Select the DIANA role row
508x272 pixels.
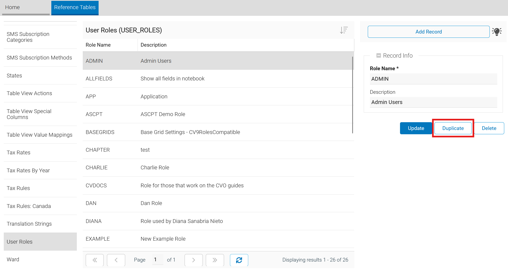point(218,221)
